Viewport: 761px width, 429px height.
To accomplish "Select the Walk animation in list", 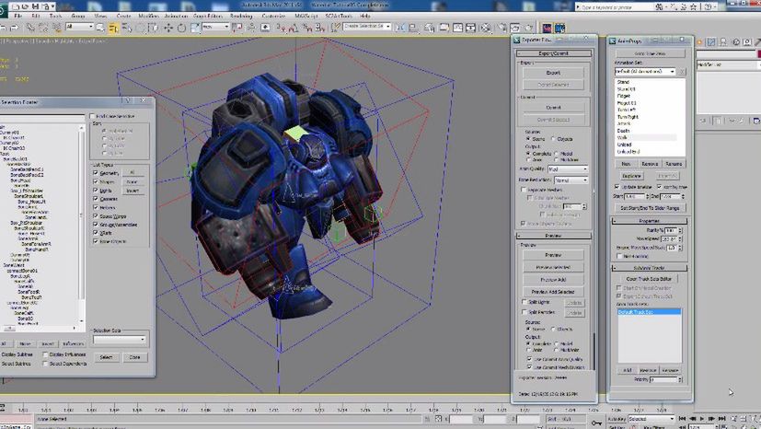I will 624,137.
